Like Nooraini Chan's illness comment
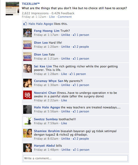Image resolution: width=138 pixels, height=165 pixels. (64, 100)
